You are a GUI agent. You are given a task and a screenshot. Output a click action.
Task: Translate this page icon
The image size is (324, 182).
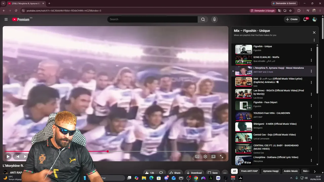coord(279,11)
